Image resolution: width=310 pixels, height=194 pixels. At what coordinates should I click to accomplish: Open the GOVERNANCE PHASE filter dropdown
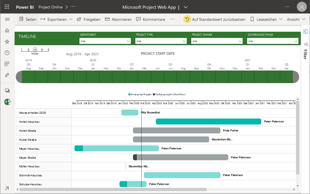(273, 41)
